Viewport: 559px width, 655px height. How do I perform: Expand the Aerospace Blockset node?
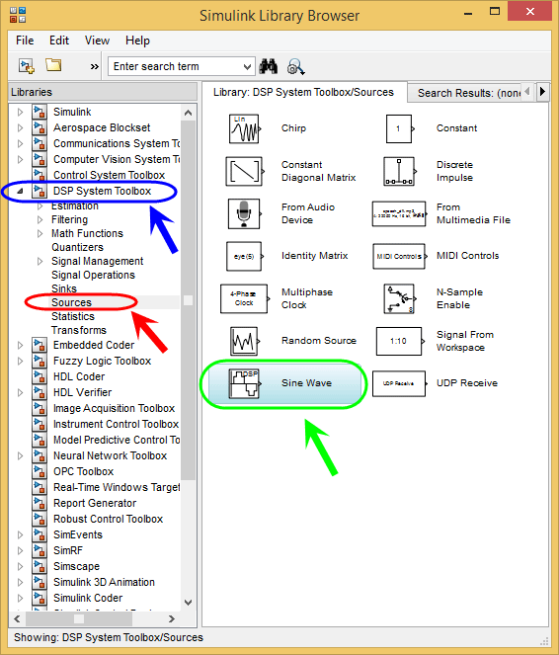(20, 127)
